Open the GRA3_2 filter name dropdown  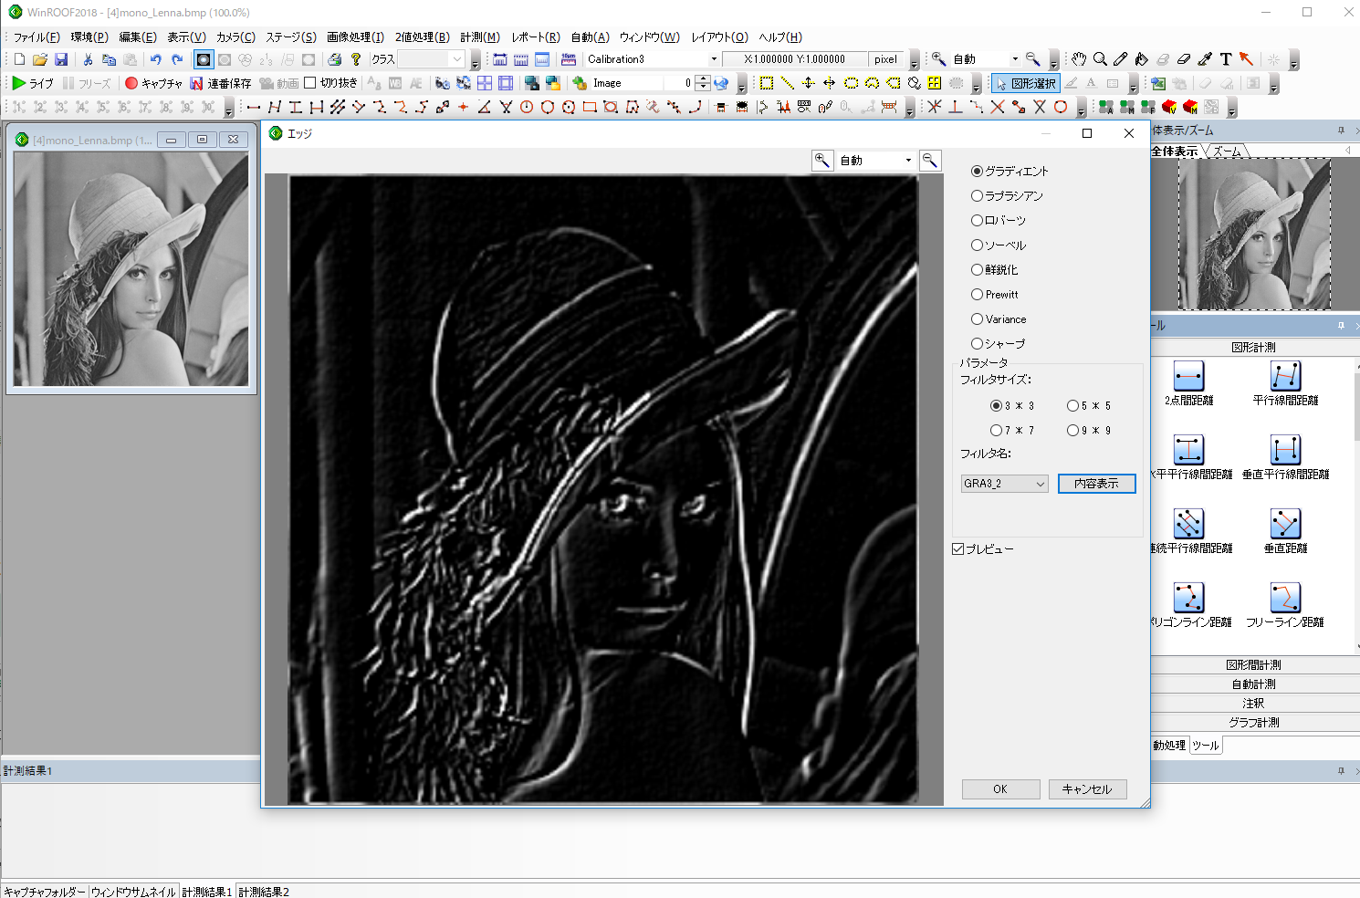[1004, 484]
